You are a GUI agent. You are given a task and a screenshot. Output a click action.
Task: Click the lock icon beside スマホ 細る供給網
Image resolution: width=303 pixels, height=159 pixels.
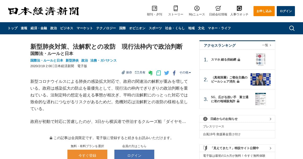tap(239, 60)
